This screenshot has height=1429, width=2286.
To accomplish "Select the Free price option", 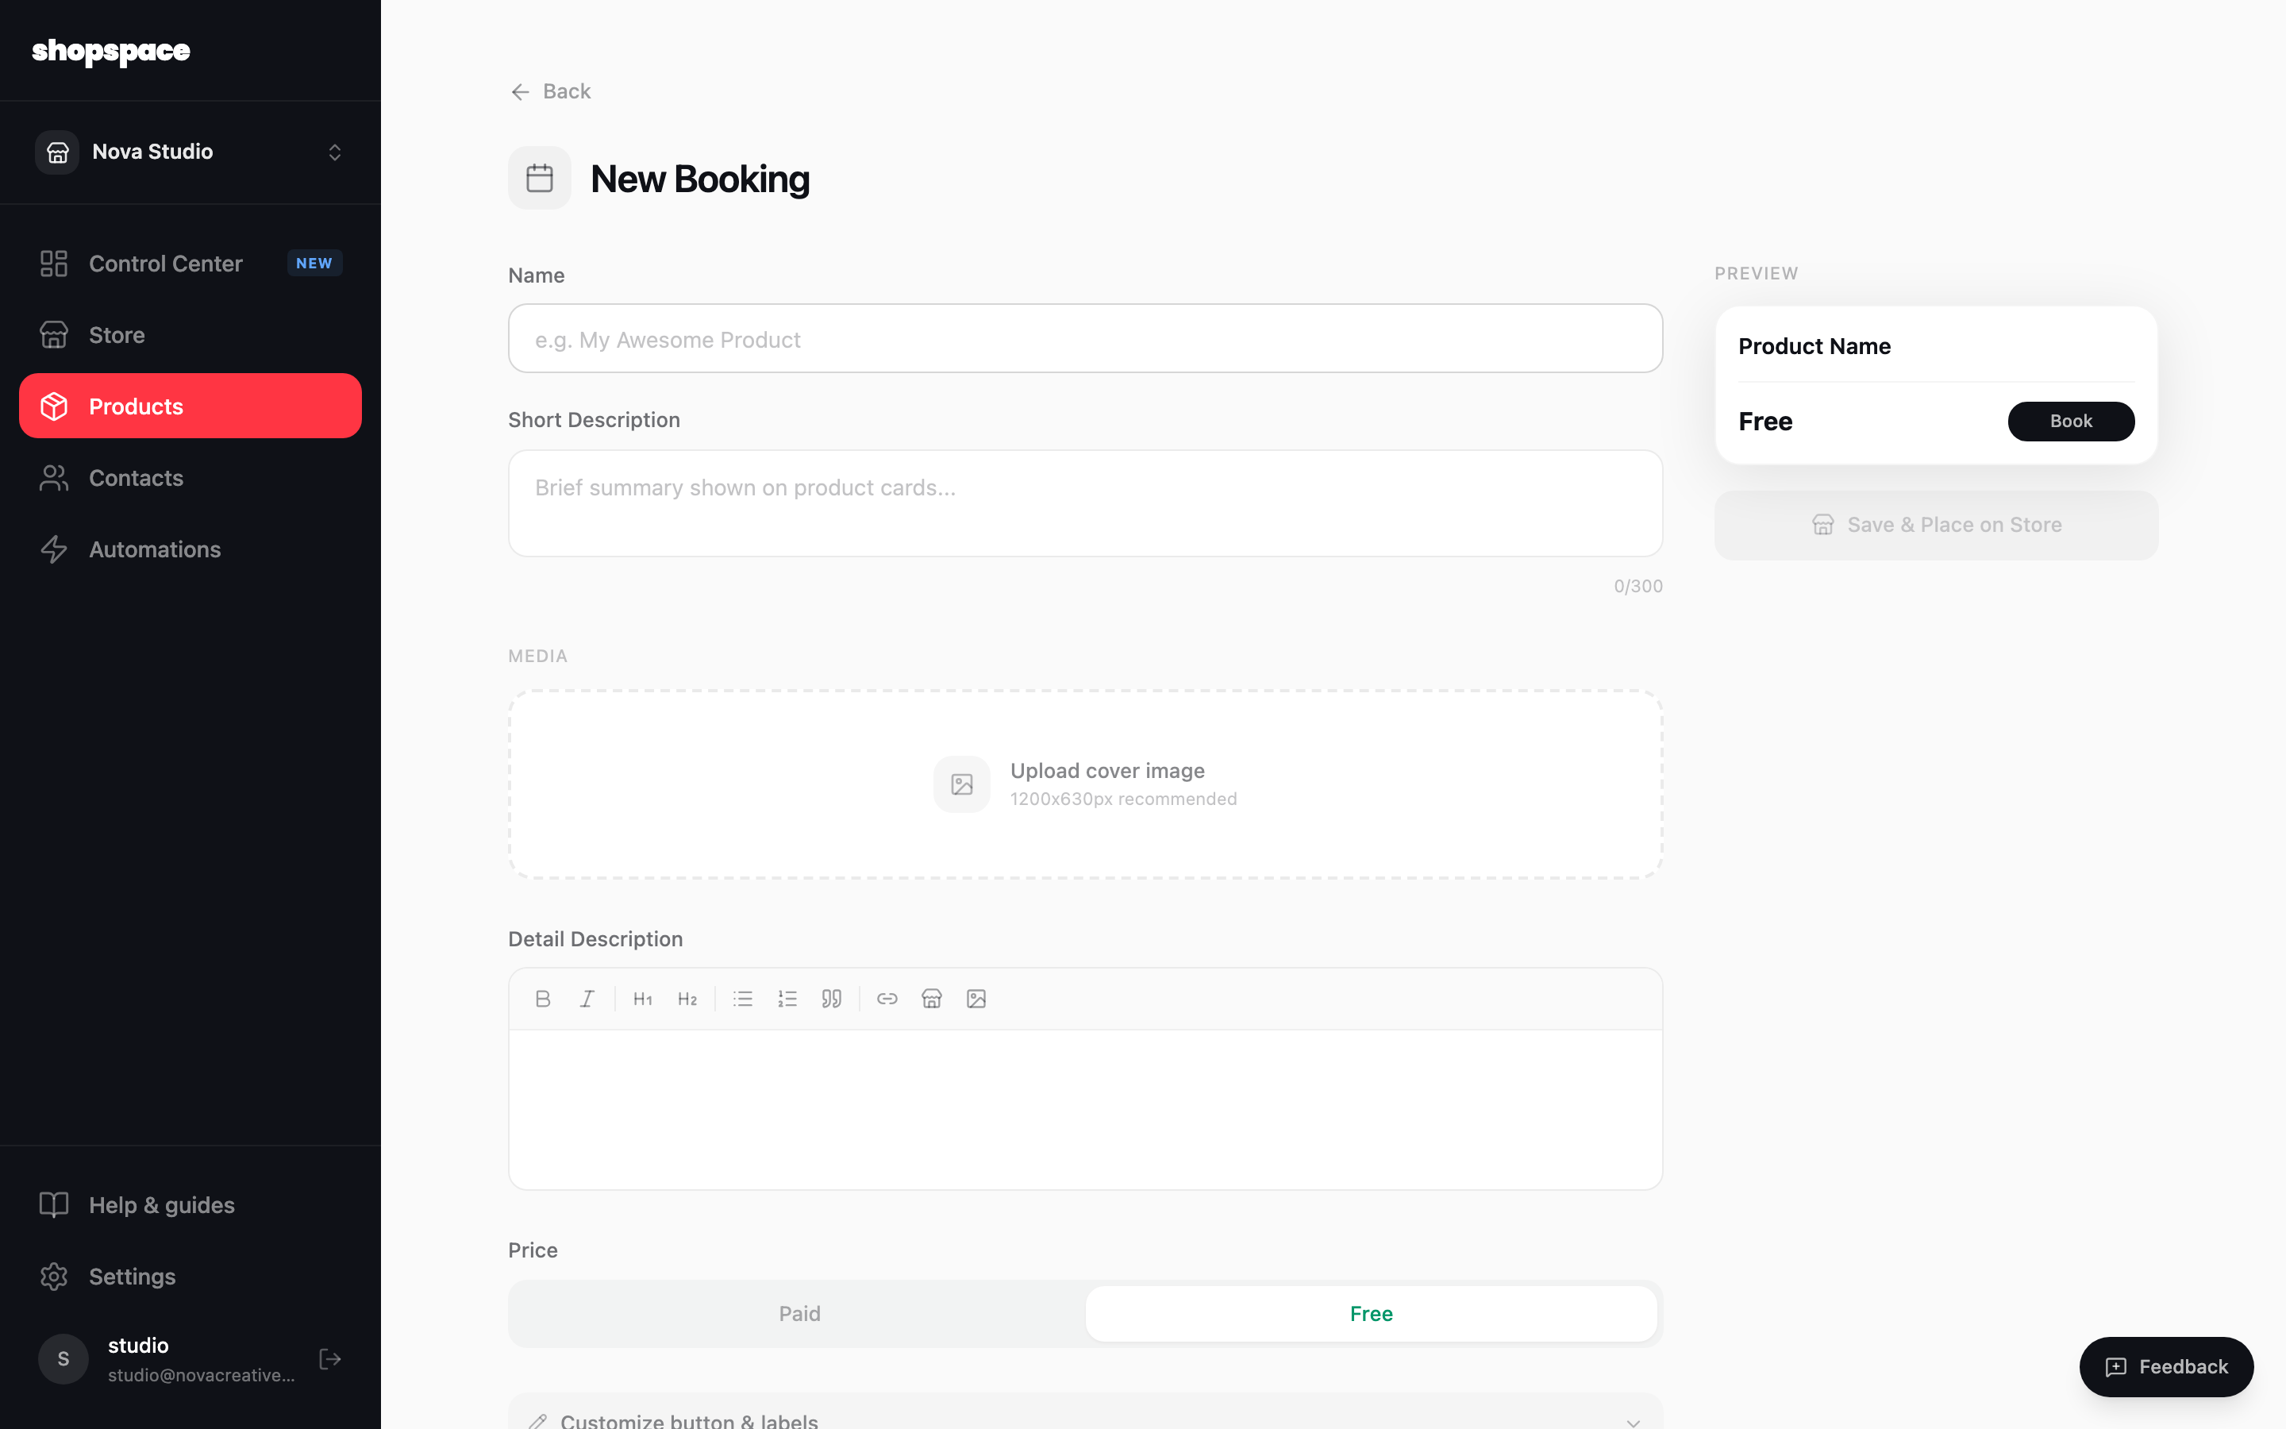I will tap(1371, 1314).
